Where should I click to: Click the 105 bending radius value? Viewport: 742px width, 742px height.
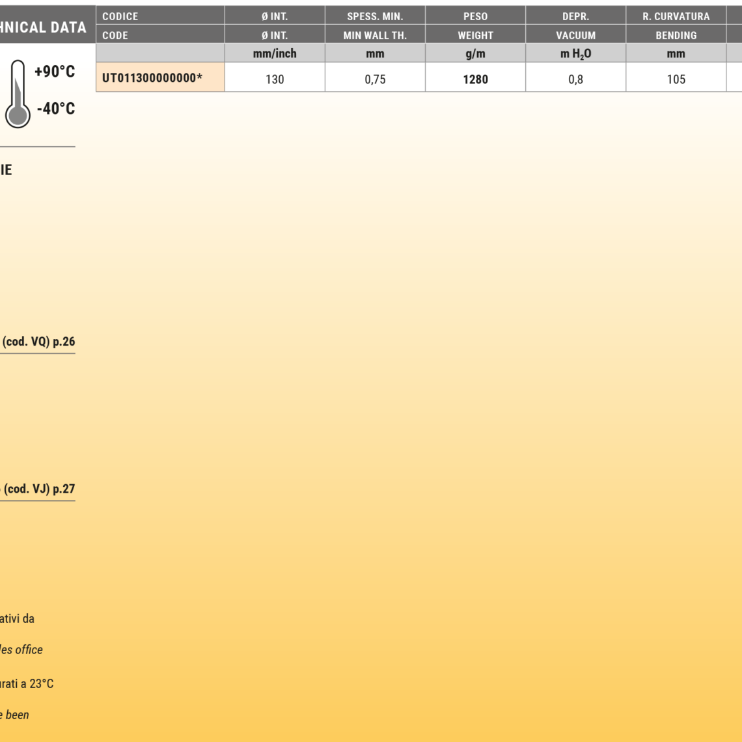676,79
